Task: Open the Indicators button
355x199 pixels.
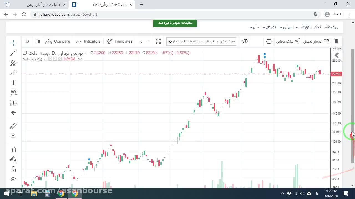Action: point(88,41)
